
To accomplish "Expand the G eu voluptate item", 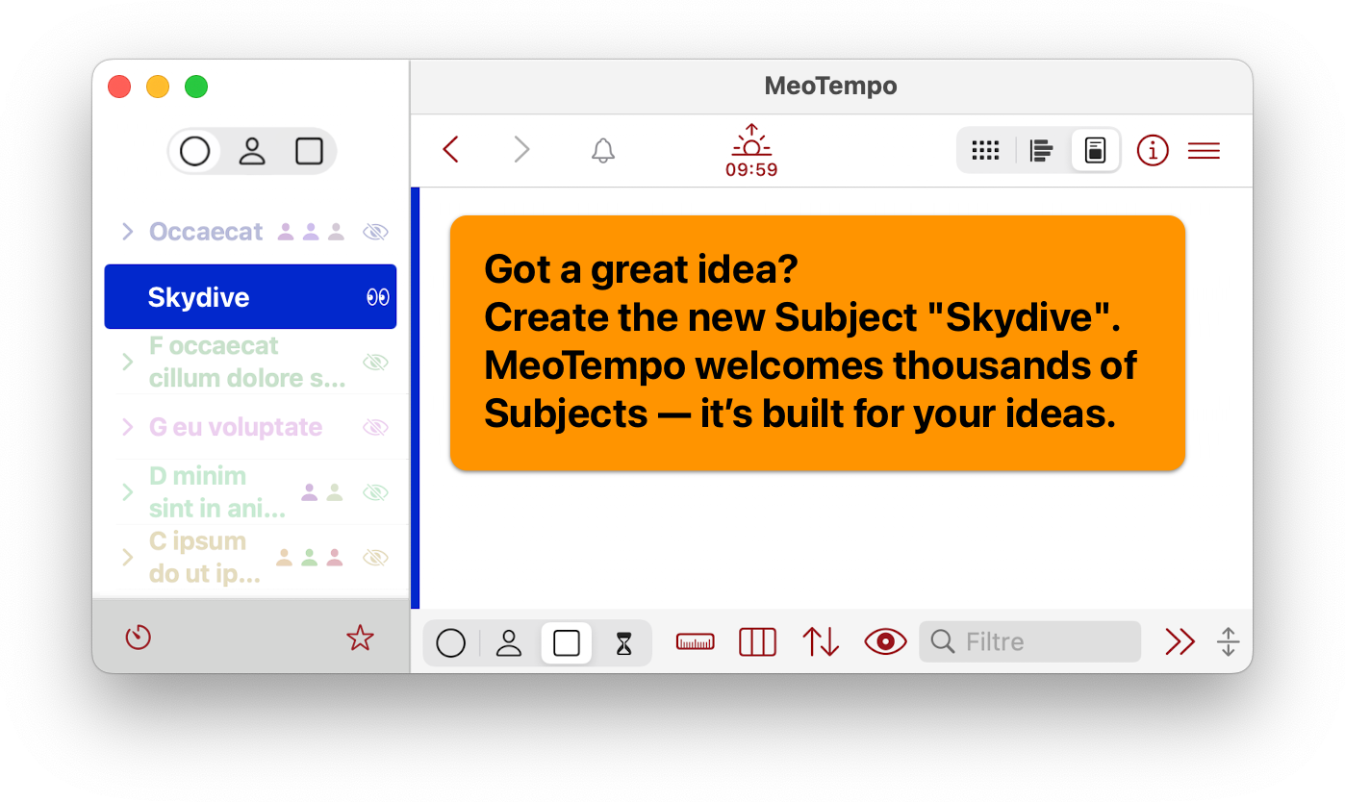I will pos(127,427).
